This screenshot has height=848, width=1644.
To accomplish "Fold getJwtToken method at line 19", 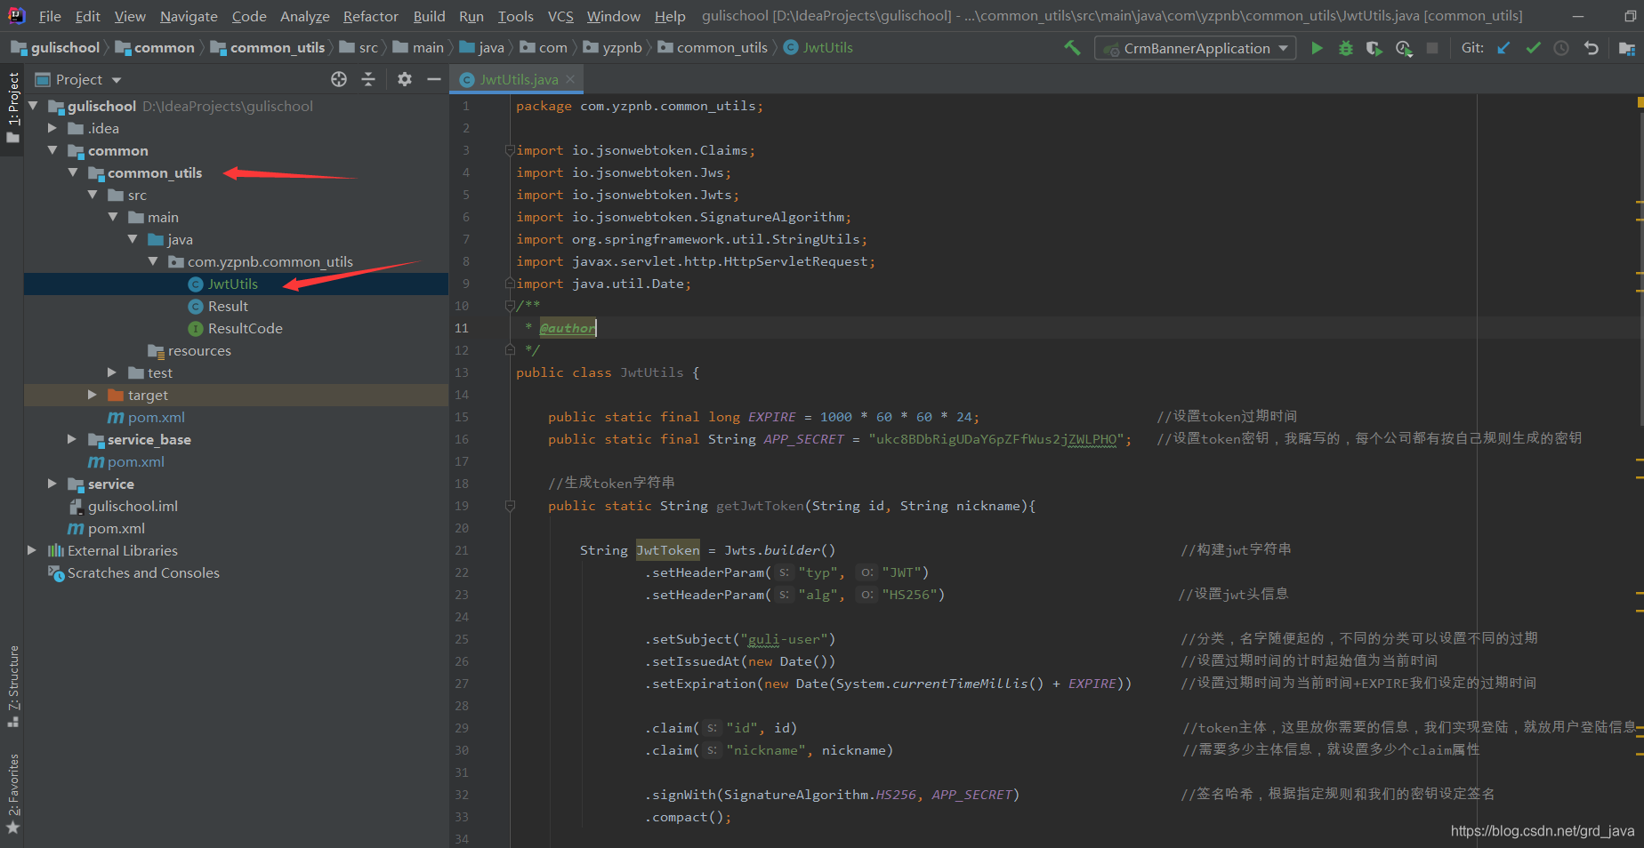I will point(510,506).
